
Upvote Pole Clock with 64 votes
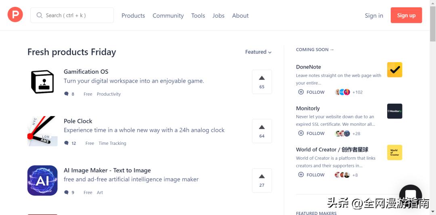[262, 131]
